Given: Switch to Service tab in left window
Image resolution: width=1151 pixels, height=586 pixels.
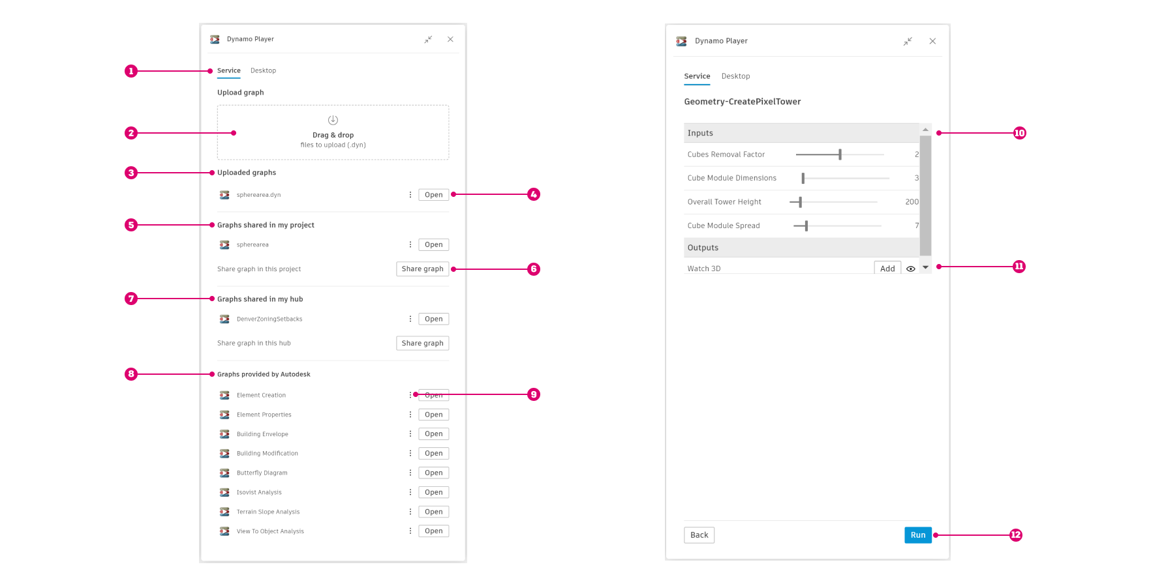Looking at the screenshot, I should tap(229, 70).
